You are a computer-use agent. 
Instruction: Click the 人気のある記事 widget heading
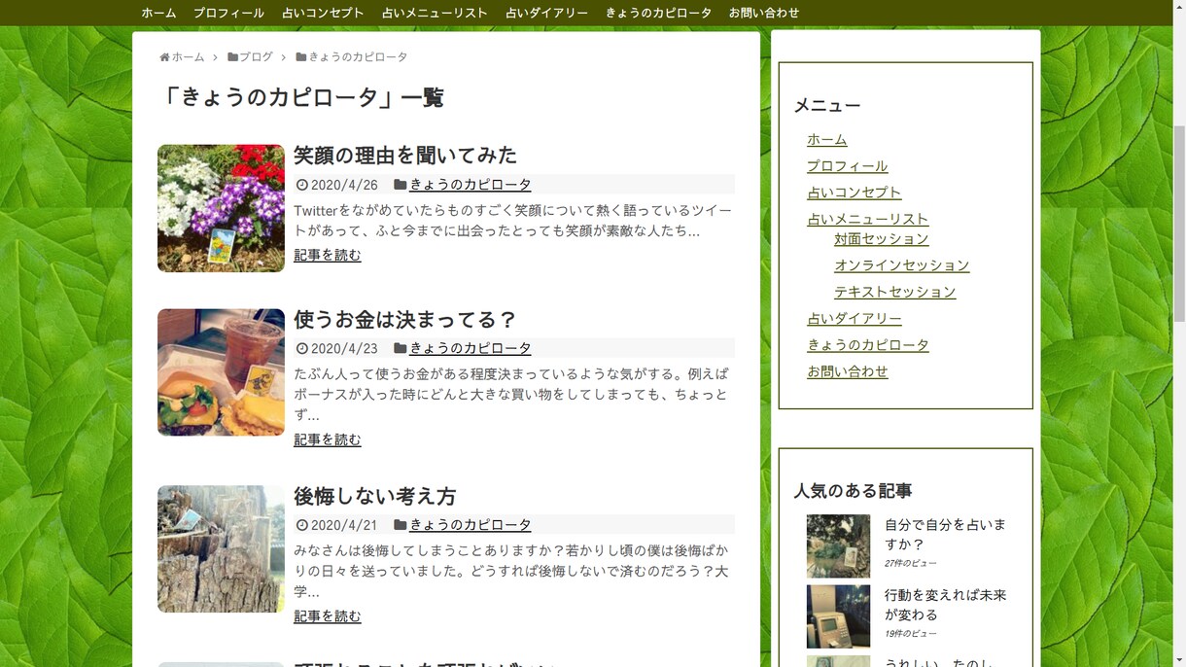853,491
